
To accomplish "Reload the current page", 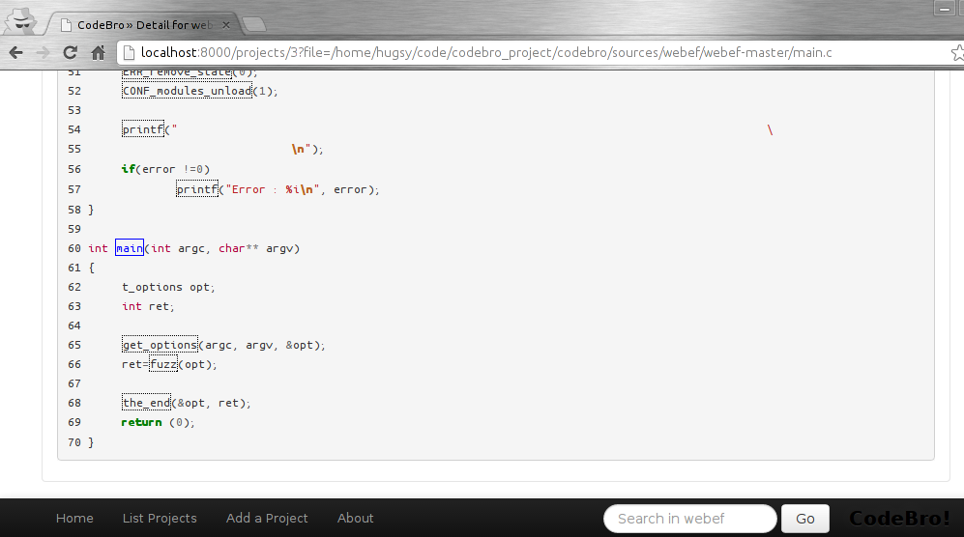I will coord(70,53).
